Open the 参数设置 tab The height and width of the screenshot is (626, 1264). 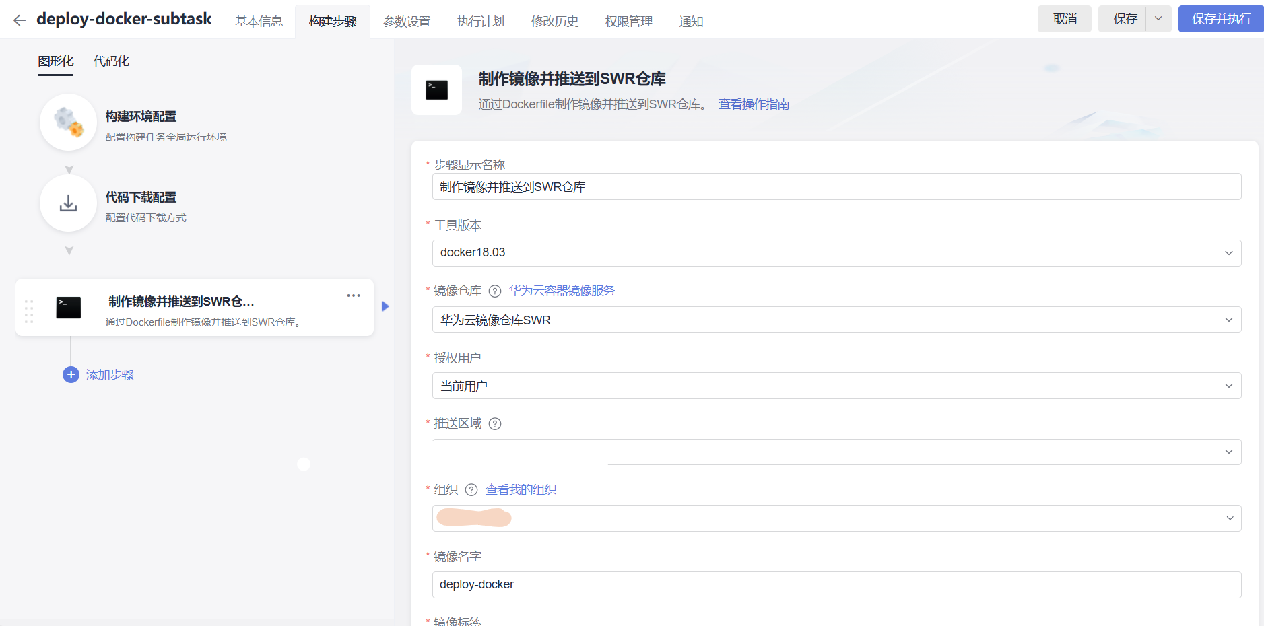tap(407, 22)
